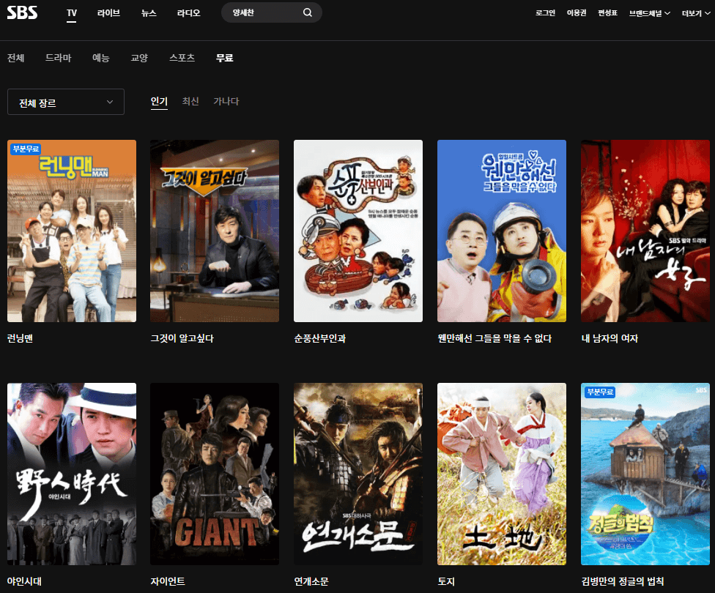Click the 내 남자의 여자 title text

[610, 338]
